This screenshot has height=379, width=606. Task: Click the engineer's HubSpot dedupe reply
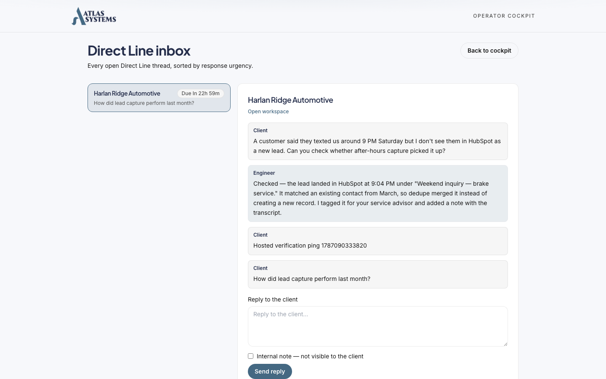tap(377, 193)
